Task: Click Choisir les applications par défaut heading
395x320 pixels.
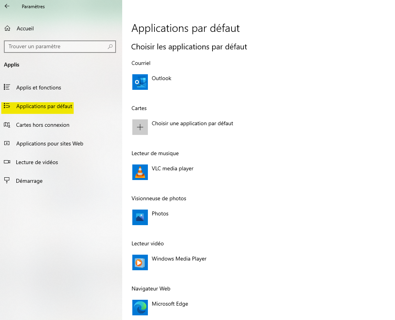Action: pyautogui.click(x=189, y=47)
